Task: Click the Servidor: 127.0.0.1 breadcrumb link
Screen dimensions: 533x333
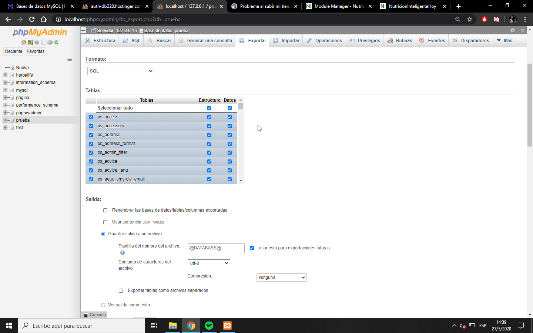Action: pyautogui.click(x=115, y=31)
